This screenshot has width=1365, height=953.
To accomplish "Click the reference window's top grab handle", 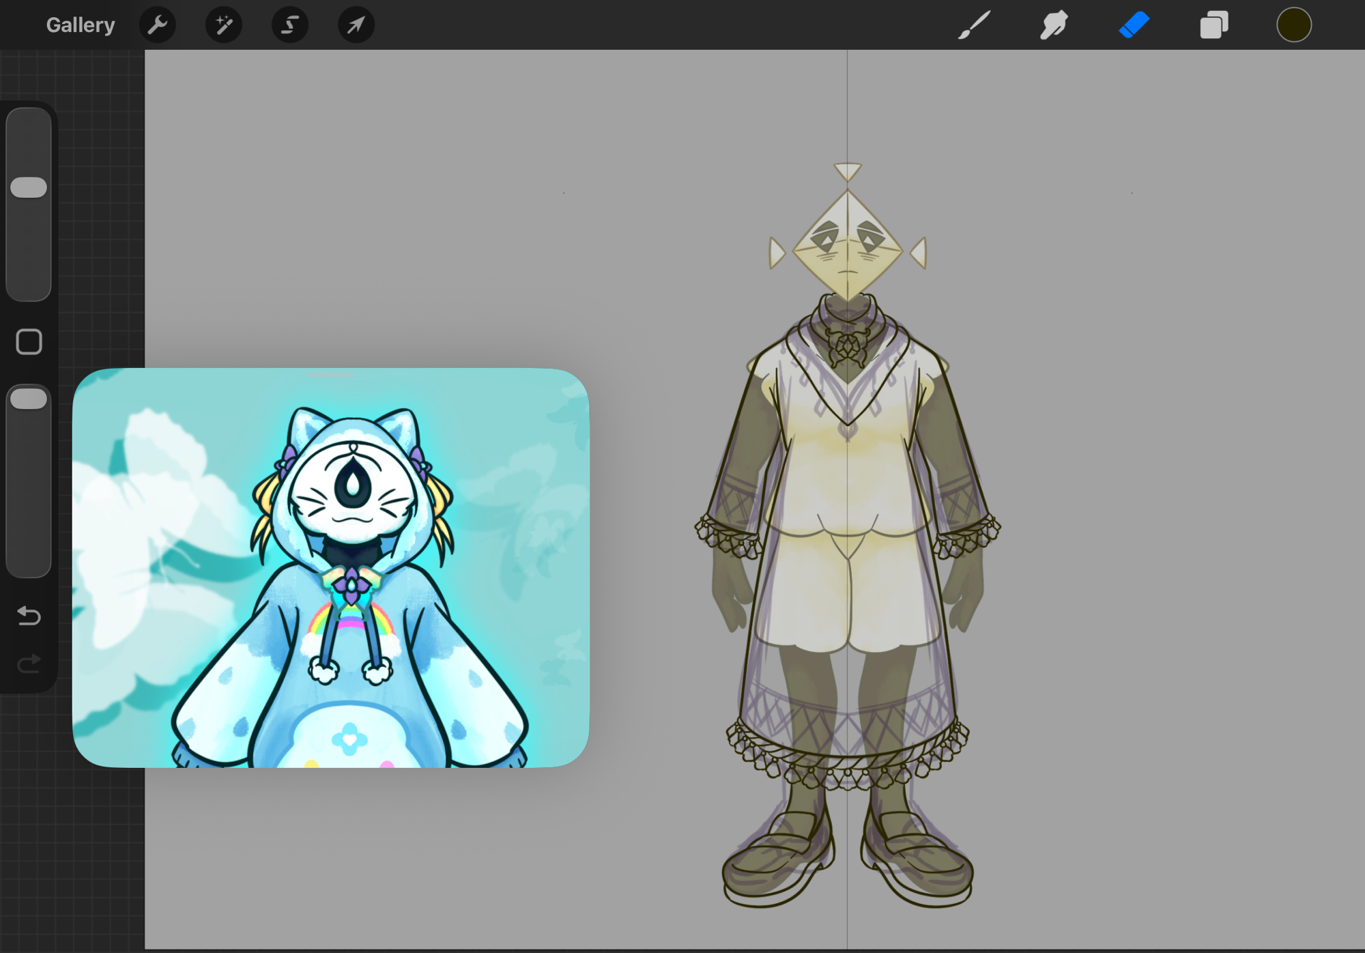I will pos(331,375).
